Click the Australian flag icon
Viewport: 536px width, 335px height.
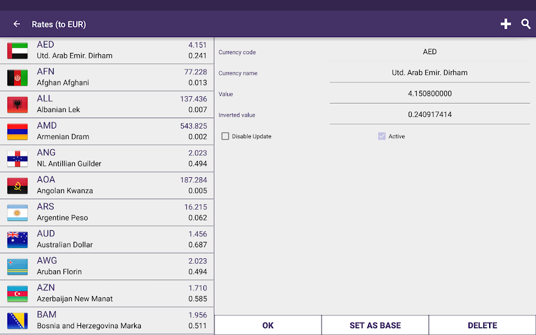[x=17, y=239]
